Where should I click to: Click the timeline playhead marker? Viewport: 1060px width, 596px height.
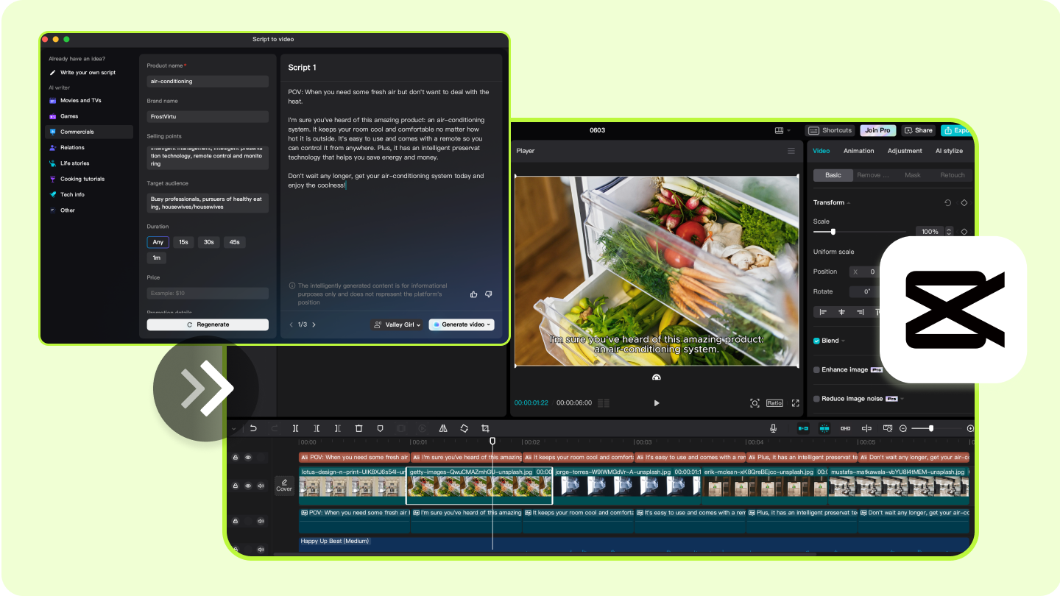pyautogui.click(x=492, y=441)
